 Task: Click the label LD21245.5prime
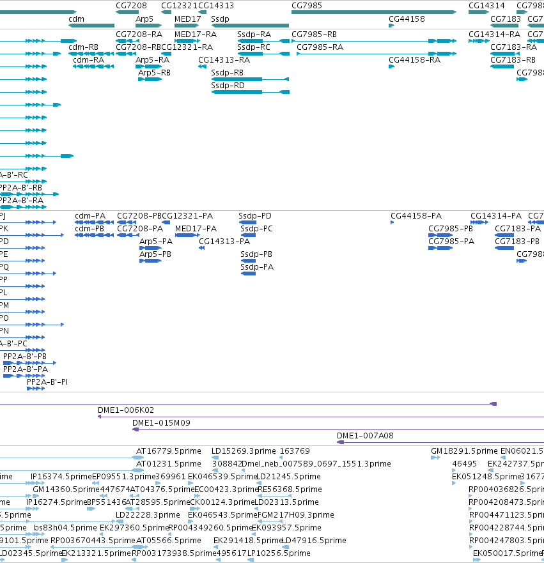(x=288, y=477)
